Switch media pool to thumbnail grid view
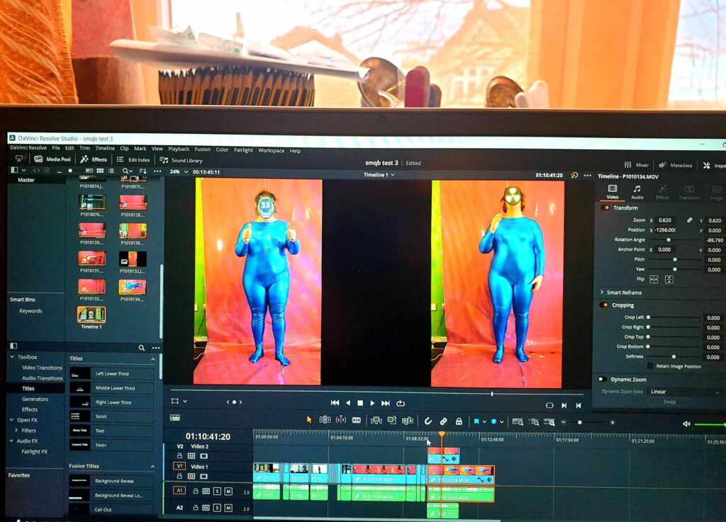The width and height of the screenshot is (726, 522). coord(100,171)
